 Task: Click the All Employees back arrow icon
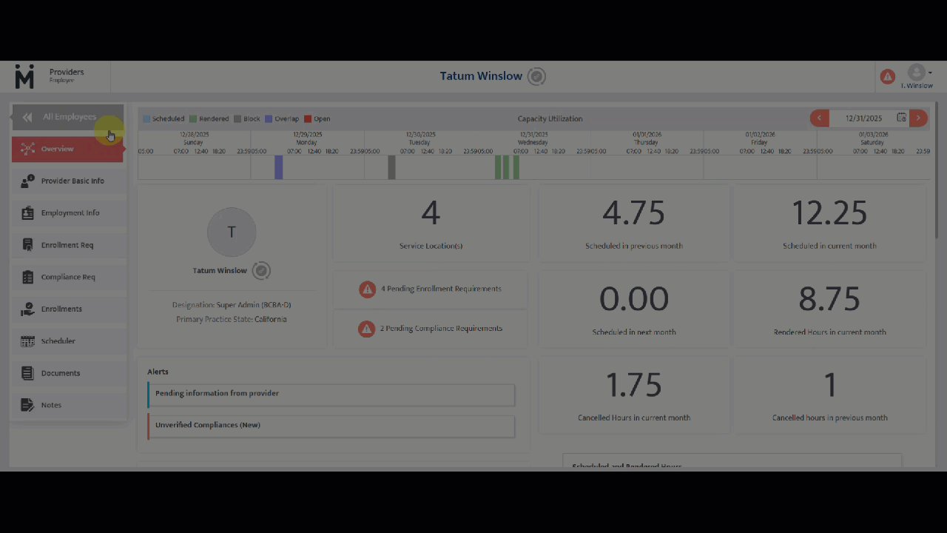[27, 117]
